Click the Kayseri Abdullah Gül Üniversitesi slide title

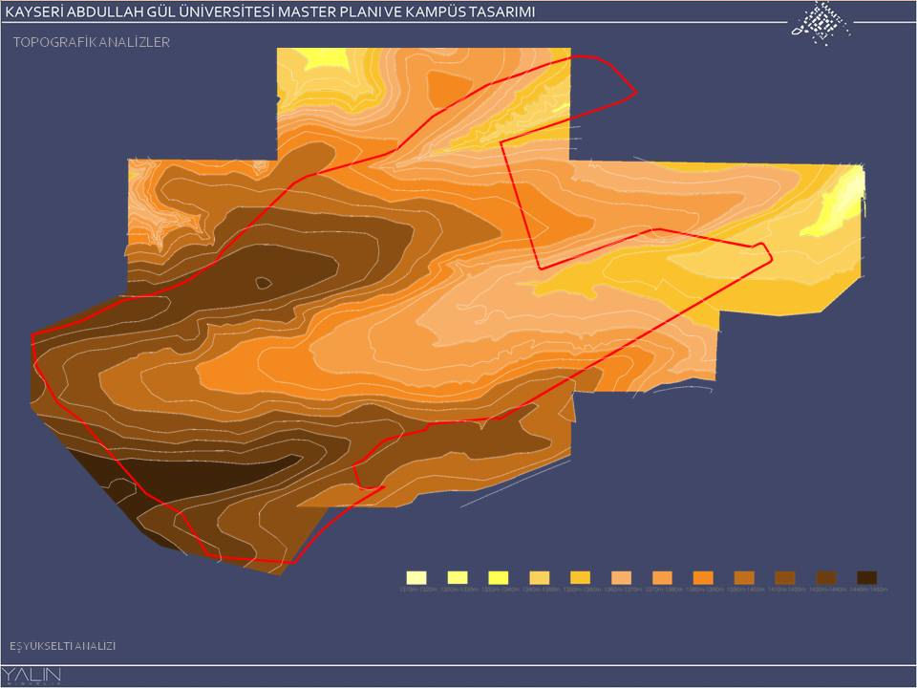pos(270,11)
